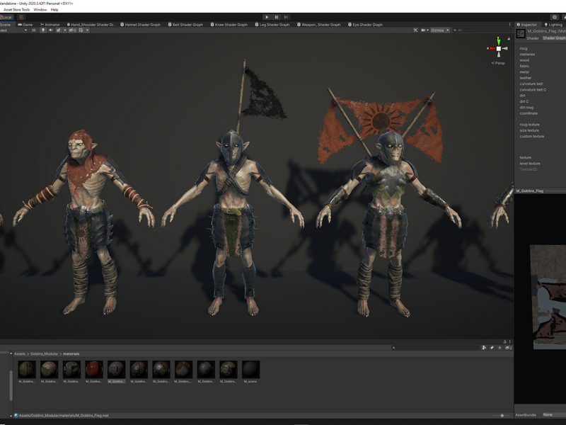Viewport: 566px width, 425px height.
Task: Open the Hand_Shoulder Shader Graph tab
Action: [x=91, y=25]
